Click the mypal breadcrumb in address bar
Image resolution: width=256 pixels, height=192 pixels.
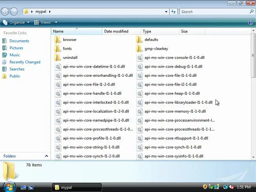(x=41, y=12)
